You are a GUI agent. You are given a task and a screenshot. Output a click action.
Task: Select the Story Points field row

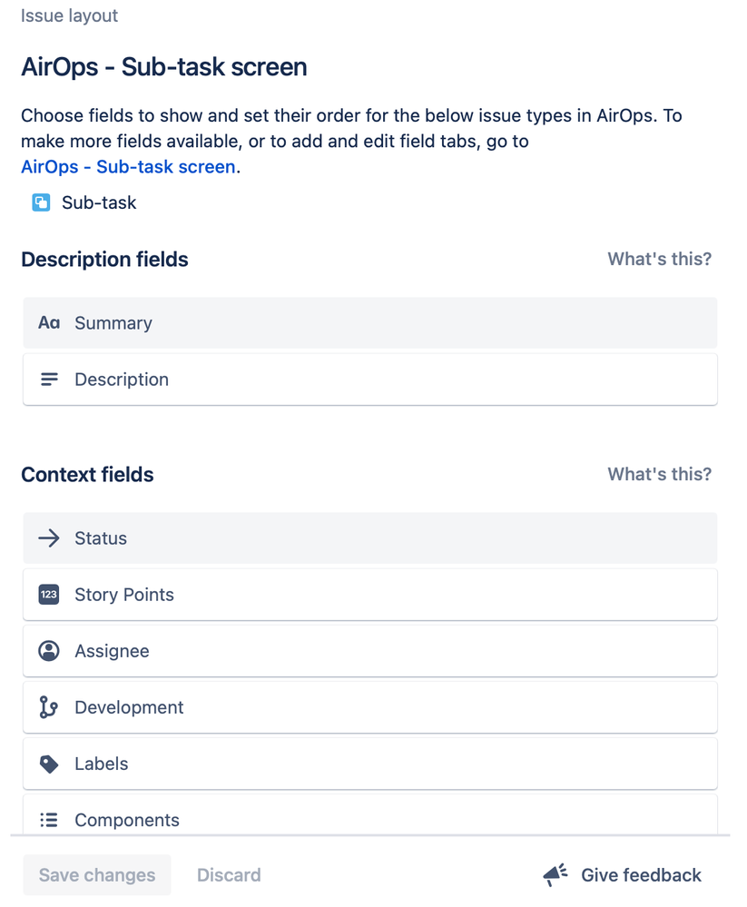[370, 595]
